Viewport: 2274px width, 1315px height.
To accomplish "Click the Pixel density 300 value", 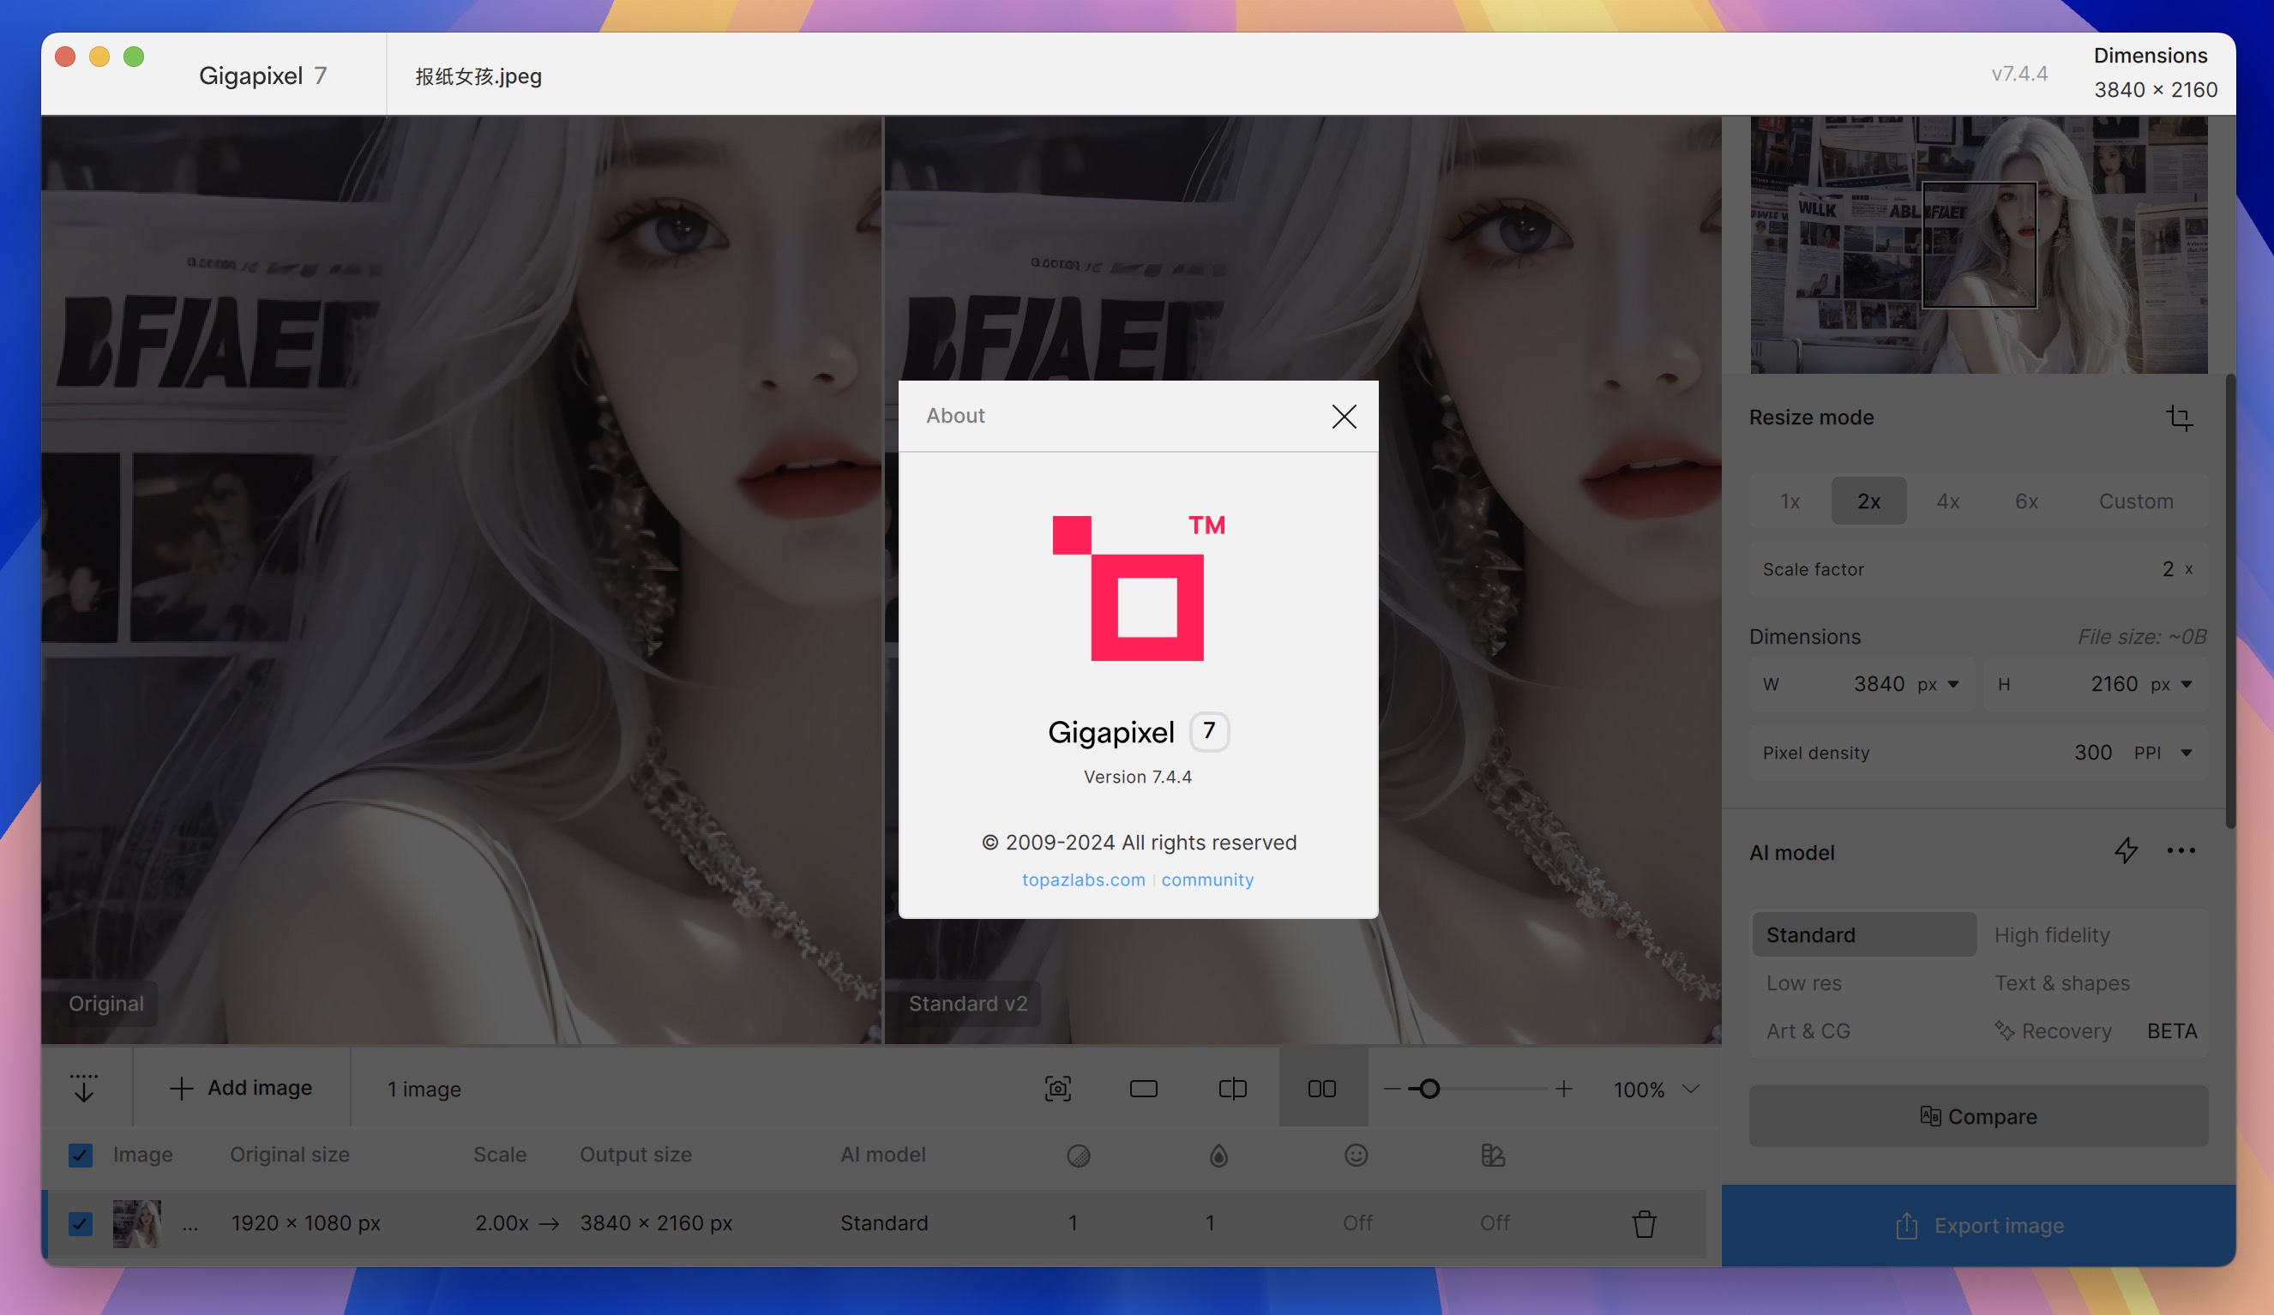I will coord(2092,754).
